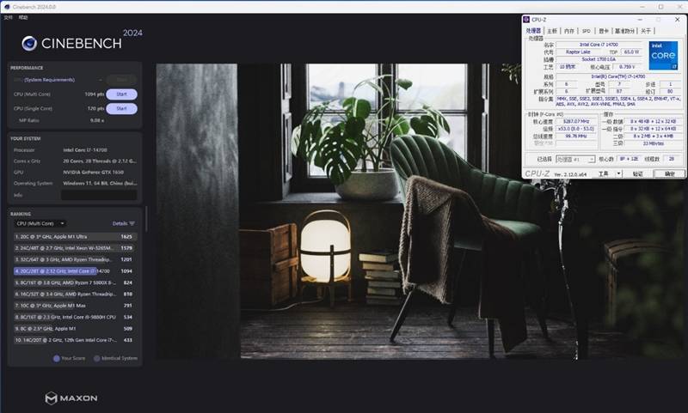688x413 pixels.
Task: Expand the 工具 tools dropdown arrow
Action: [617, 173]
